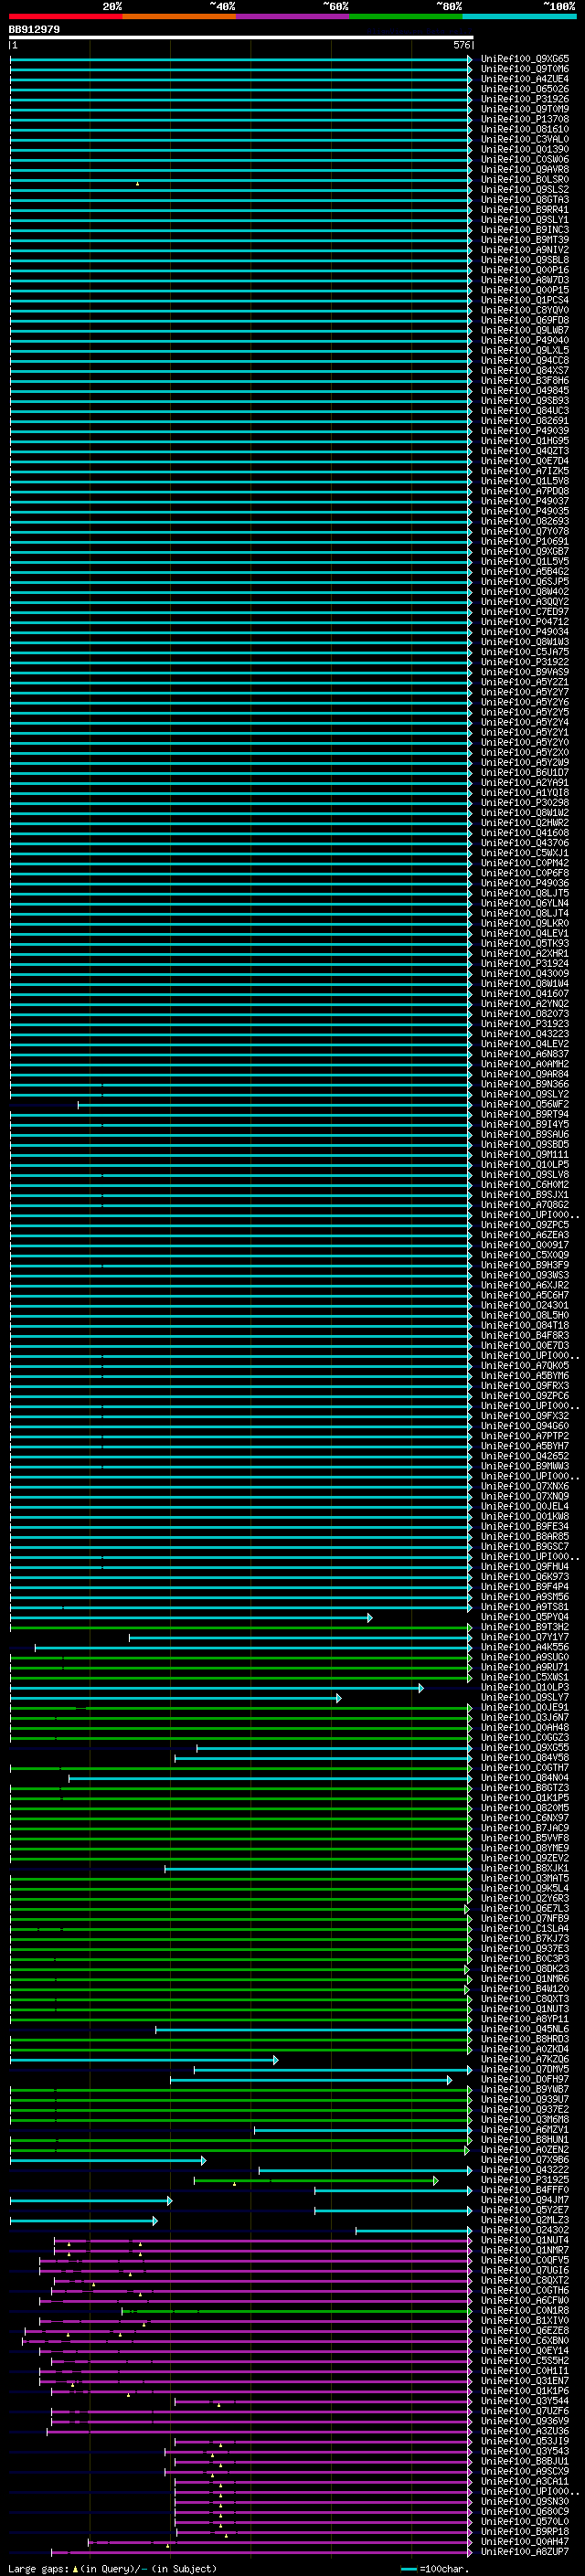The width and height of the screenshot is (585, 2576).
Task: Select label UniRef100_C1SLA4
Action: coord(525,1928)
